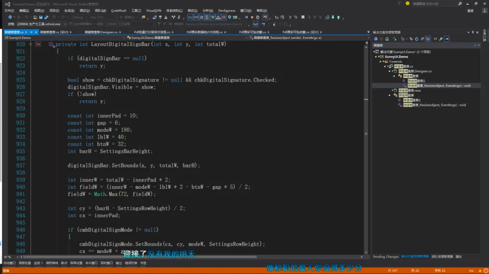
Task: Switch to the .Designer.cs editor tab
Action: tap(101, 32)
